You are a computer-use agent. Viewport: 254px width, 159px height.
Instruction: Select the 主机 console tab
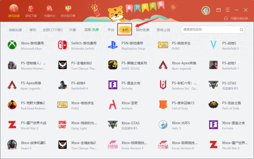click(x=125, y=30)
